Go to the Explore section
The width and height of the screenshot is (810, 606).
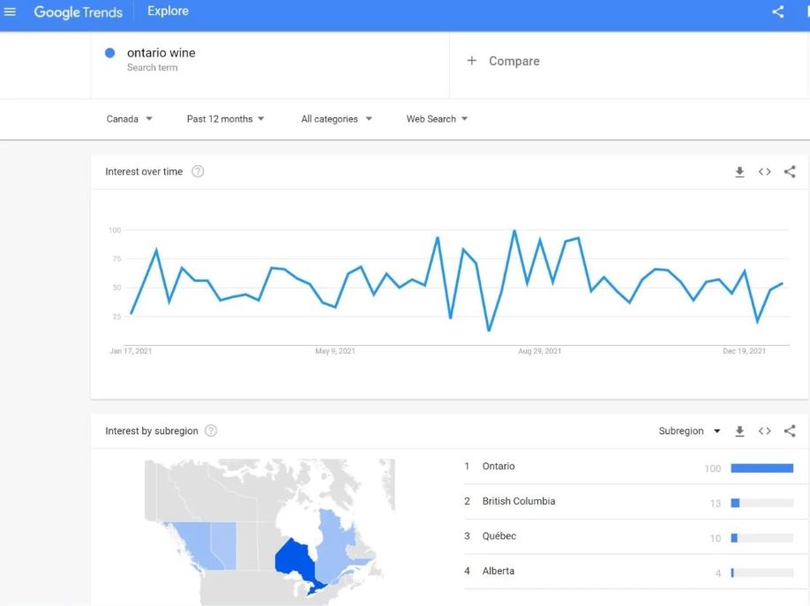[168, 12]
